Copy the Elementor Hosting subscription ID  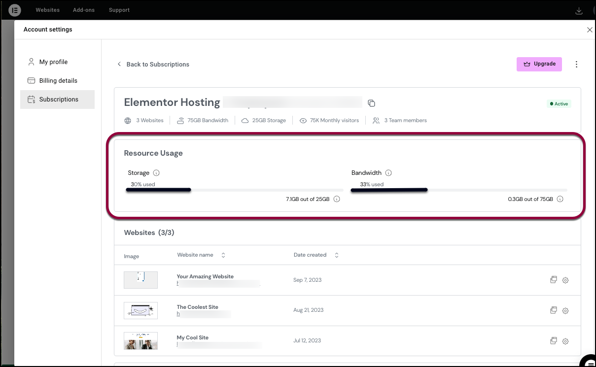372,103
